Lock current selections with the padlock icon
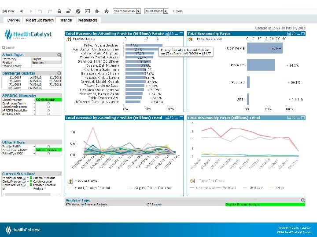The height and width of the screenshot is (237, 317). tap(59, 11)
